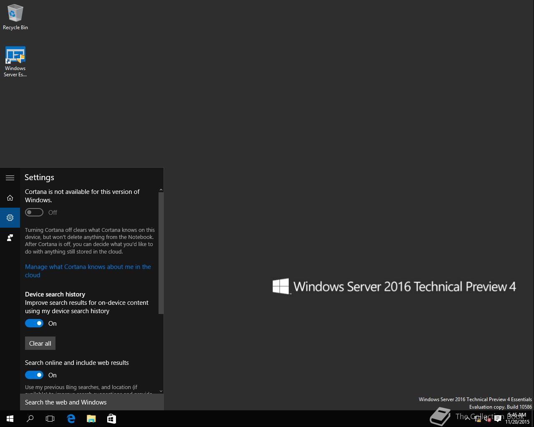Image resolution: width=534 pixels, height=427 pixels.
Task: Click the scroll down arrow in settings
Action: click(x=161, y=391)
